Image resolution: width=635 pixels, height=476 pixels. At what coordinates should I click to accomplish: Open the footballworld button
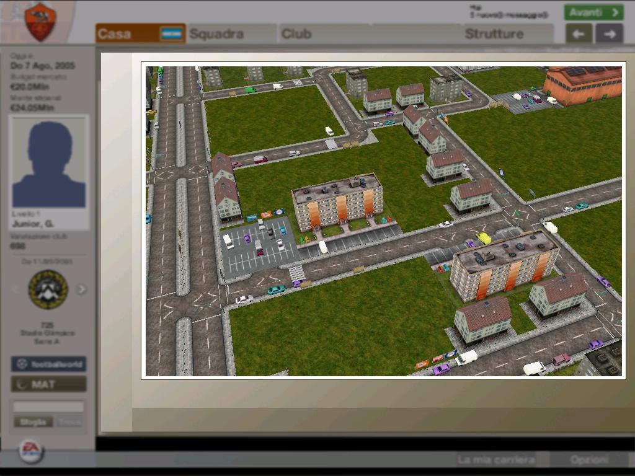coord(48,364)
